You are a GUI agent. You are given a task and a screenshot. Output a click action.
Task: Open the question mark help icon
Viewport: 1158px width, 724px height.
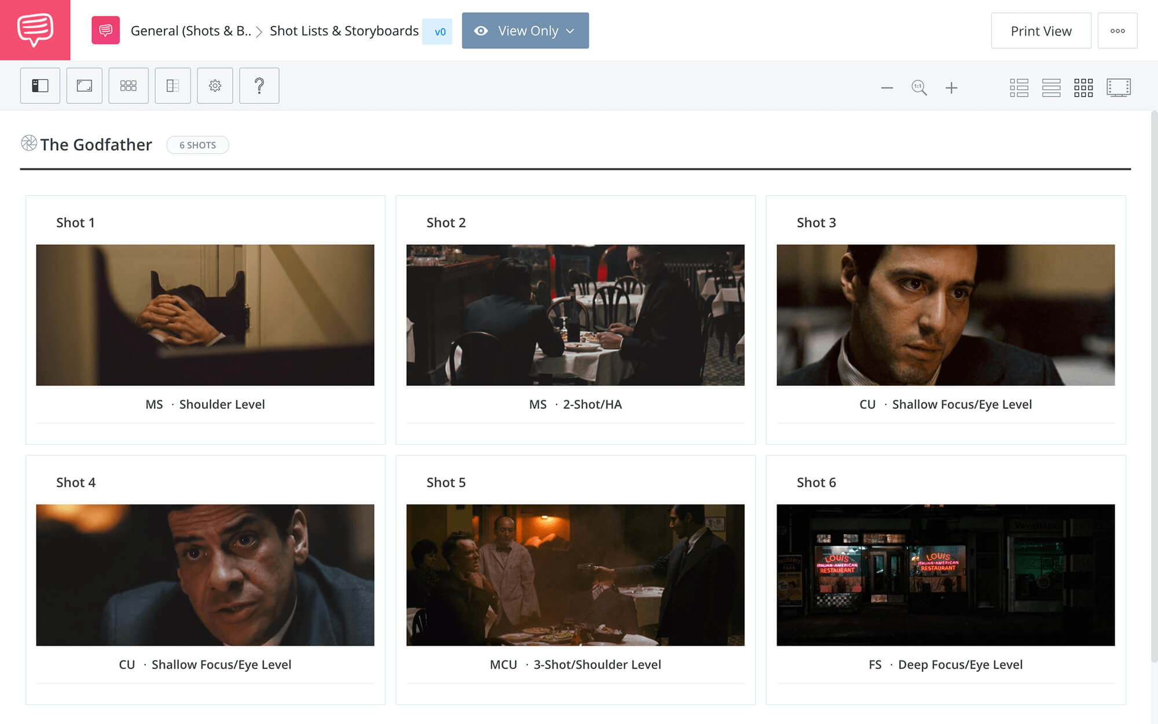[259, 86]
